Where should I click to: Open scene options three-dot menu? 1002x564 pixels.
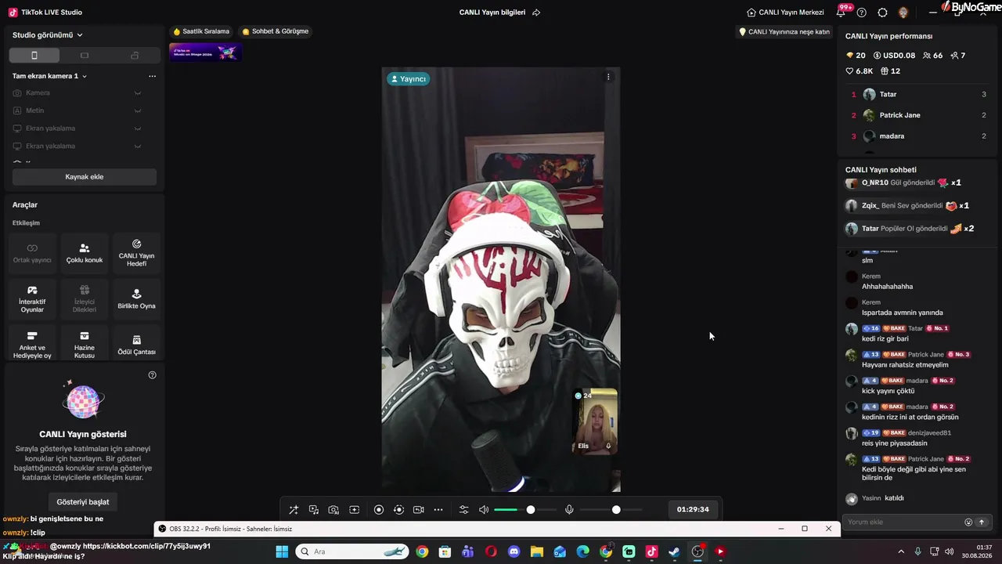pos(152,76)
